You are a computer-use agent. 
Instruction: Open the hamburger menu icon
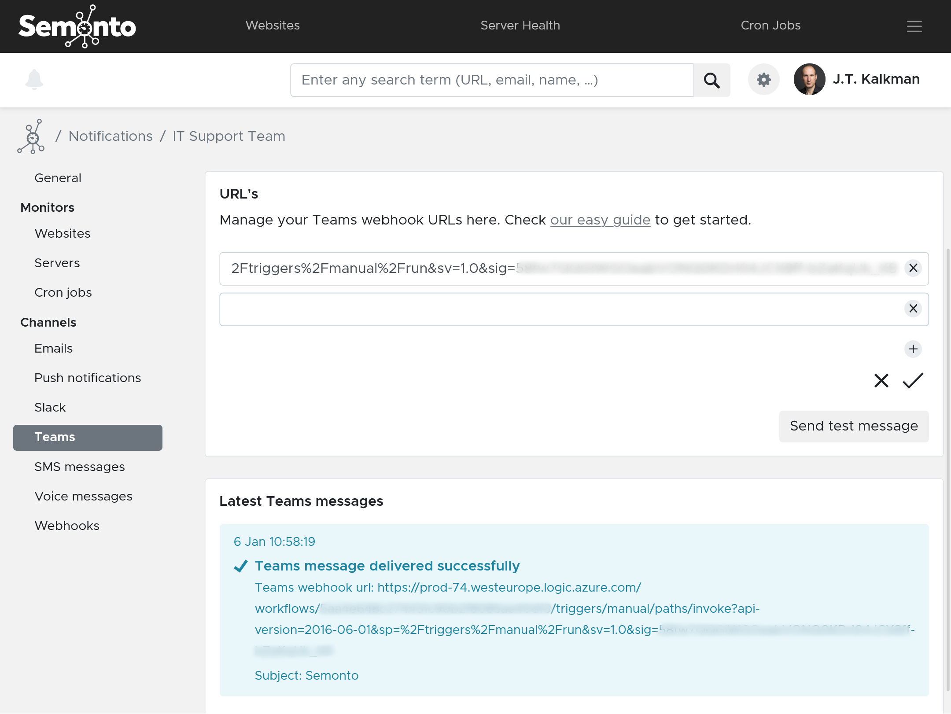tap(914, 26)
